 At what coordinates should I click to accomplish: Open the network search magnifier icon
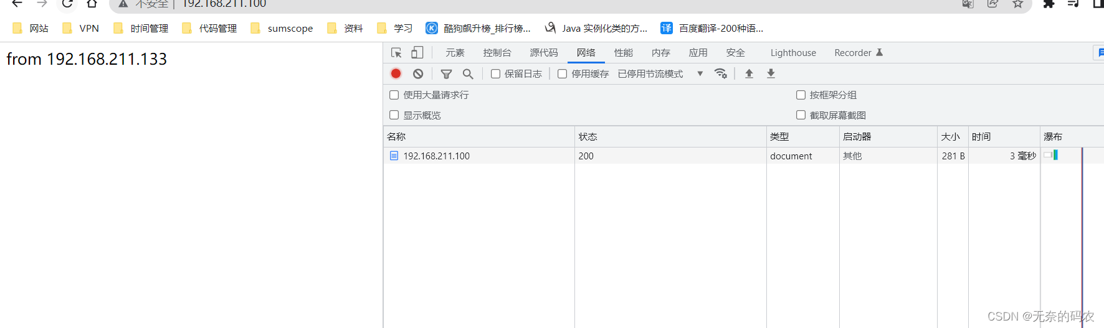pyautogui.click(x=468, y=74)
